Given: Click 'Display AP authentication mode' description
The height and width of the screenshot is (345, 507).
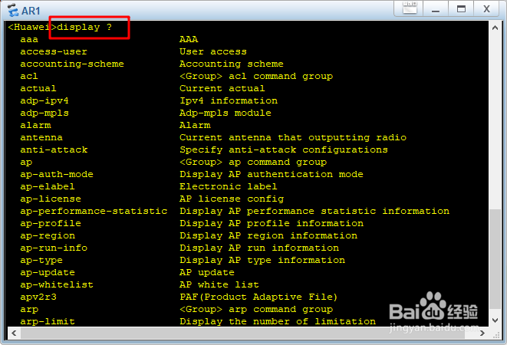Looking at the screenshot, I should pos(272,175).
